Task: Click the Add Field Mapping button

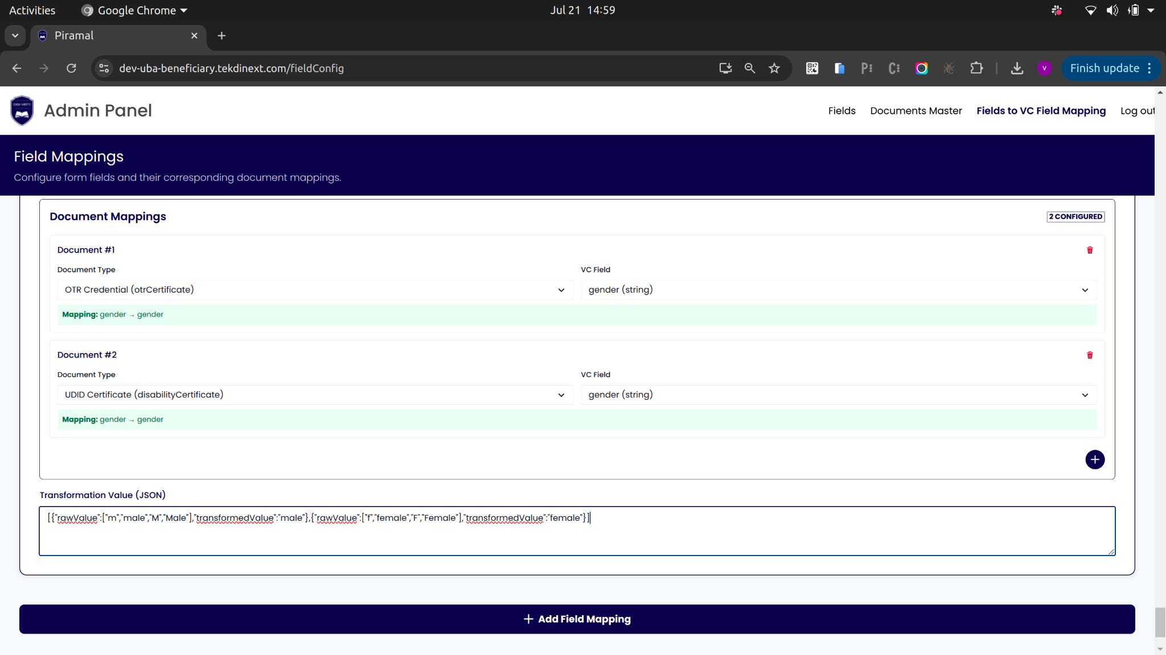Action: point(577,619)
